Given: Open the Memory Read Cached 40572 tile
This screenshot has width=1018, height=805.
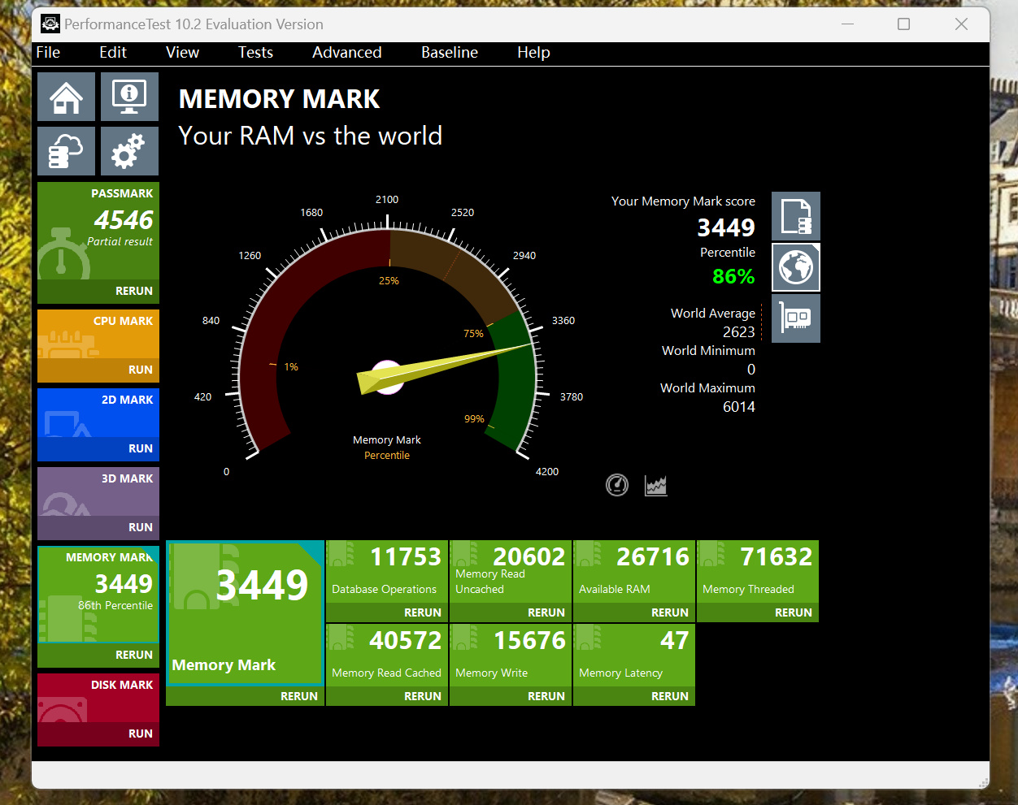Looking at the screenshot, I should (x=387, y=656).
